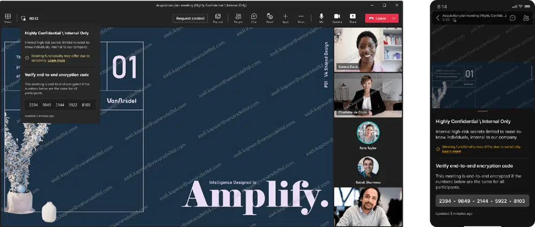The width and height of the screenshot is (535, 227).
Task: Tap 'Highly Confidential \ Internal Only' heading on mobile
Action: (x=473, y=122)
